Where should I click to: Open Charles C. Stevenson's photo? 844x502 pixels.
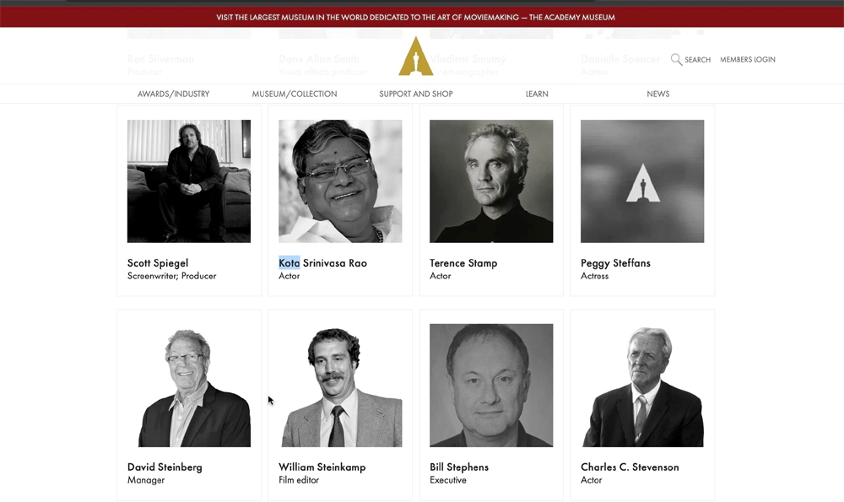tap(642, 386)
